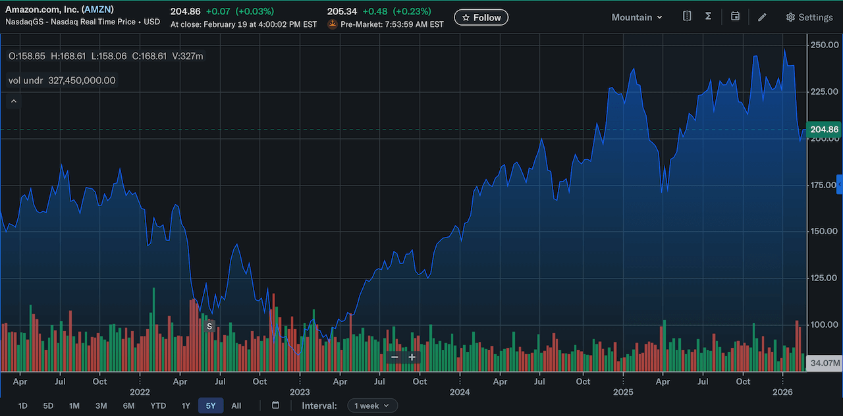The width and height of the screenshot is (843, 416).
Task: Open the 1 week interval dropdown
Action: point(372,405)
